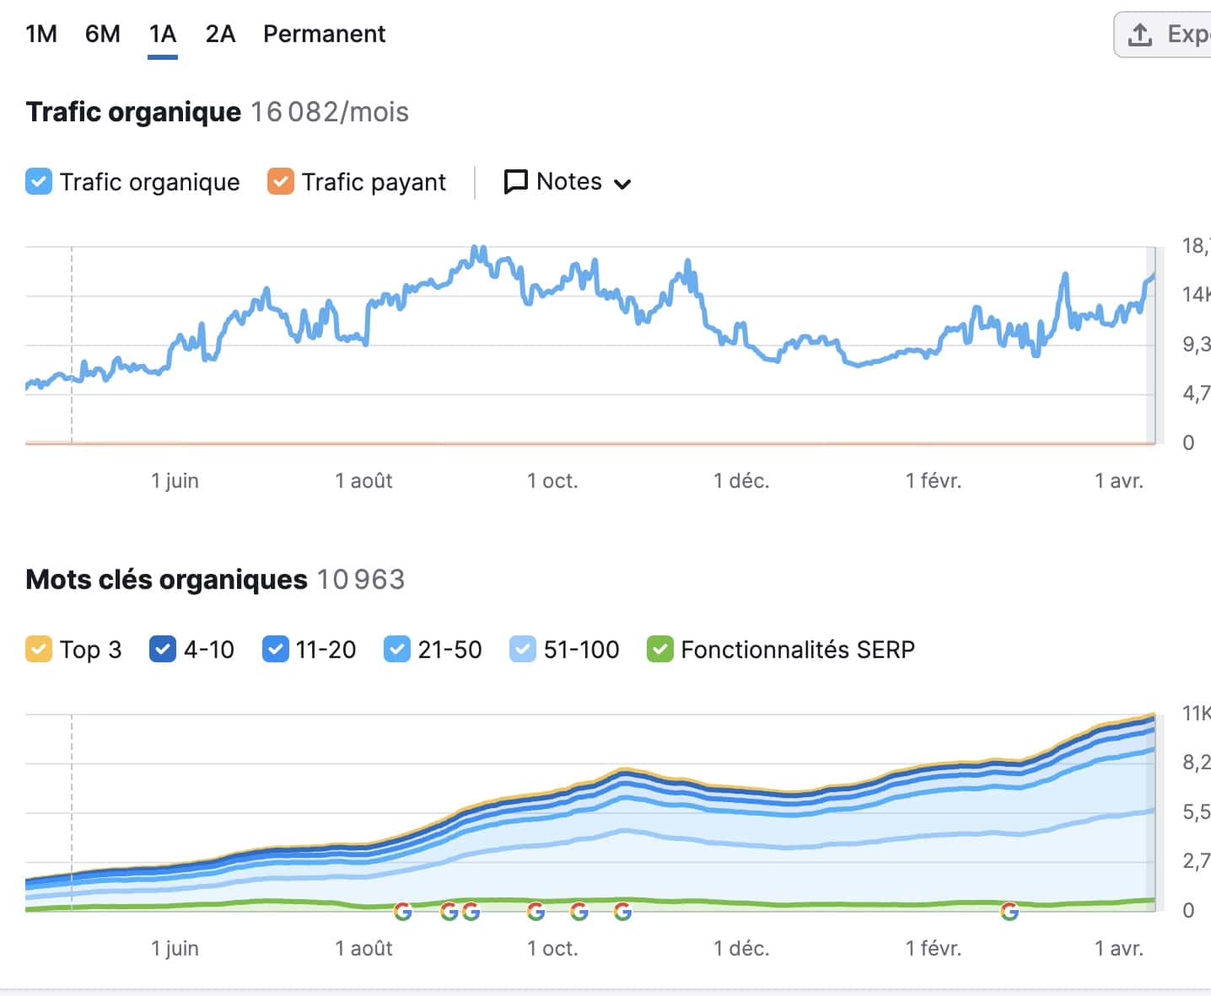
Task: Select the Permanent time range tab
Action: (324, 35)
